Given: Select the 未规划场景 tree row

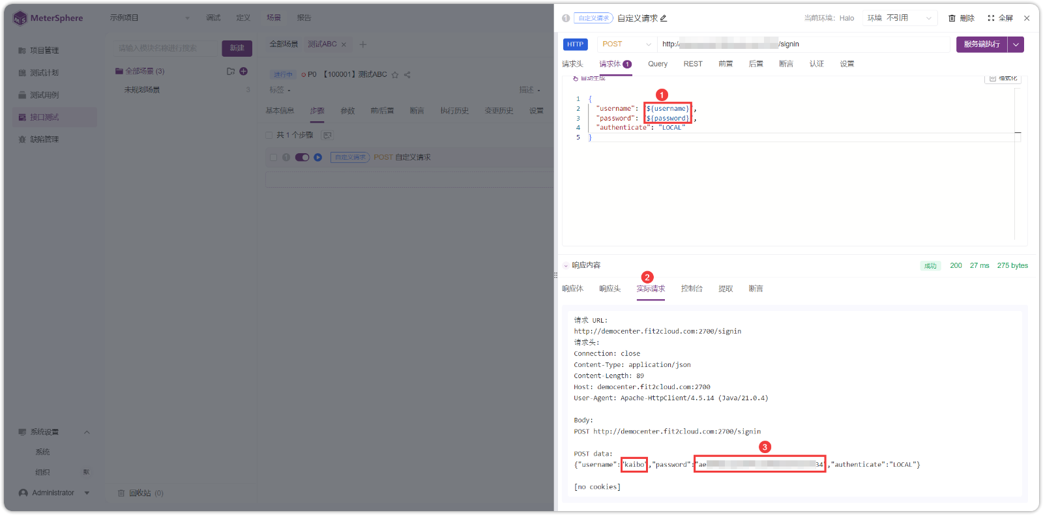Looking at the screenshot, I should tap(183, 90).
